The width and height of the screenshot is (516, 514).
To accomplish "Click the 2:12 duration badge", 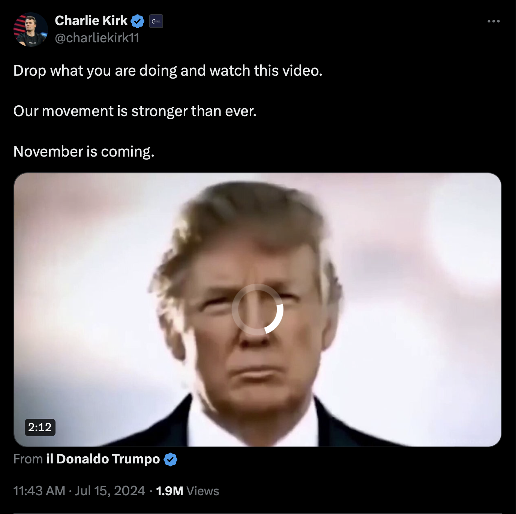I will pos(40,427).
